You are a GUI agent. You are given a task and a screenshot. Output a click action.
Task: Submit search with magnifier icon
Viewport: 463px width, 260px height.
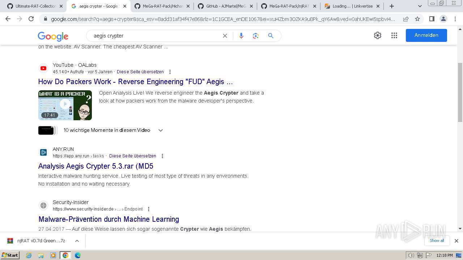pyautogui.click(x=271, y=36)
